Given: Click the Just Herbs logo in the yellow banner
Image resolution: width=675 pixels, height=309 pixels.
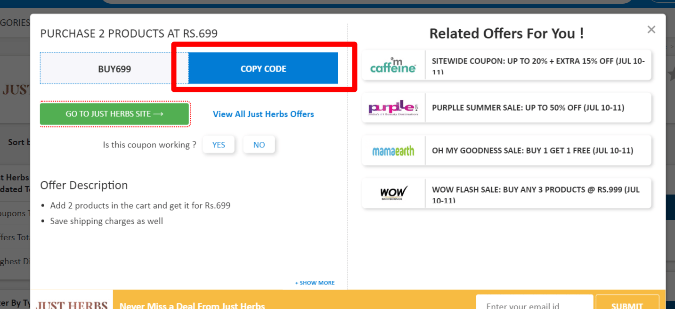Looking at the screenshot, I should pyautogui.click(x=72, y=304).
